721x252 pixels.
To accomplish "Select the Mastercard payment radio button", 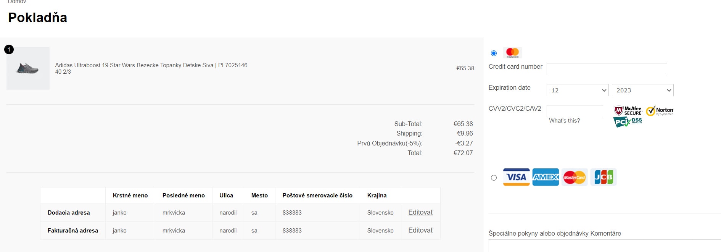I will (x=494, y=53).
